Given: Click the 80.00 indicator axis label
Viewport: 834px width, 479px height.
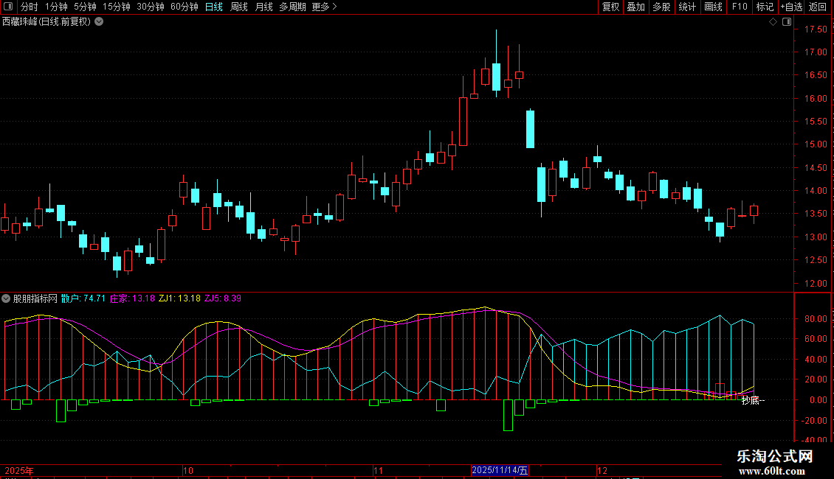Looking at the screenshot, I should click(816, 318).
